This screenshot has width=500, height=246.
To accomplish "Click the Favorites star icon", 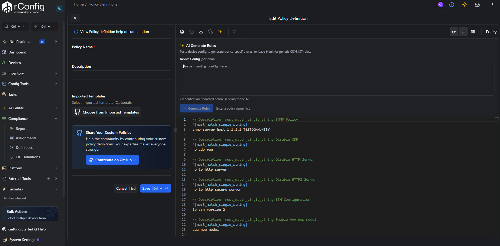I will point(4,189).
